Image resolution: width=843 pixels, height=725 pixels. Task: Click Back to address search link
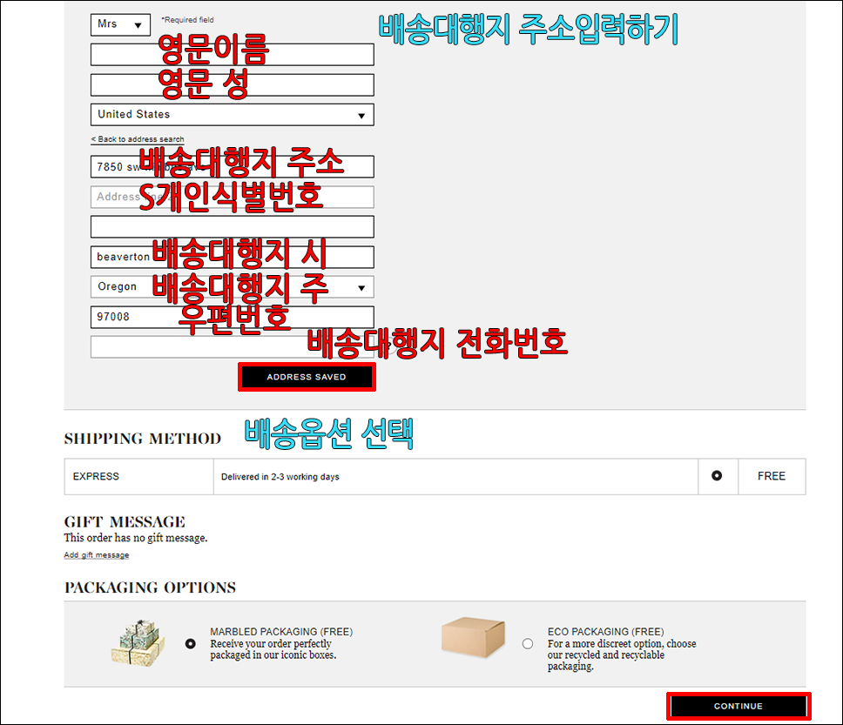pos(137,139)
